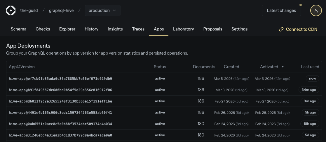326x142 pixels.
Task: Click the Documents column header
Action: (x=204, y=67)
